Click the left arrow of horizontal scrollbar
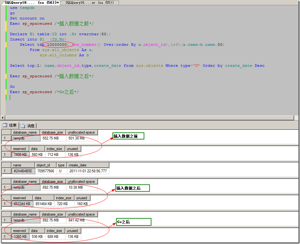Image resolution: width=300 pixels, height=244 pixels. coord(3,118)
